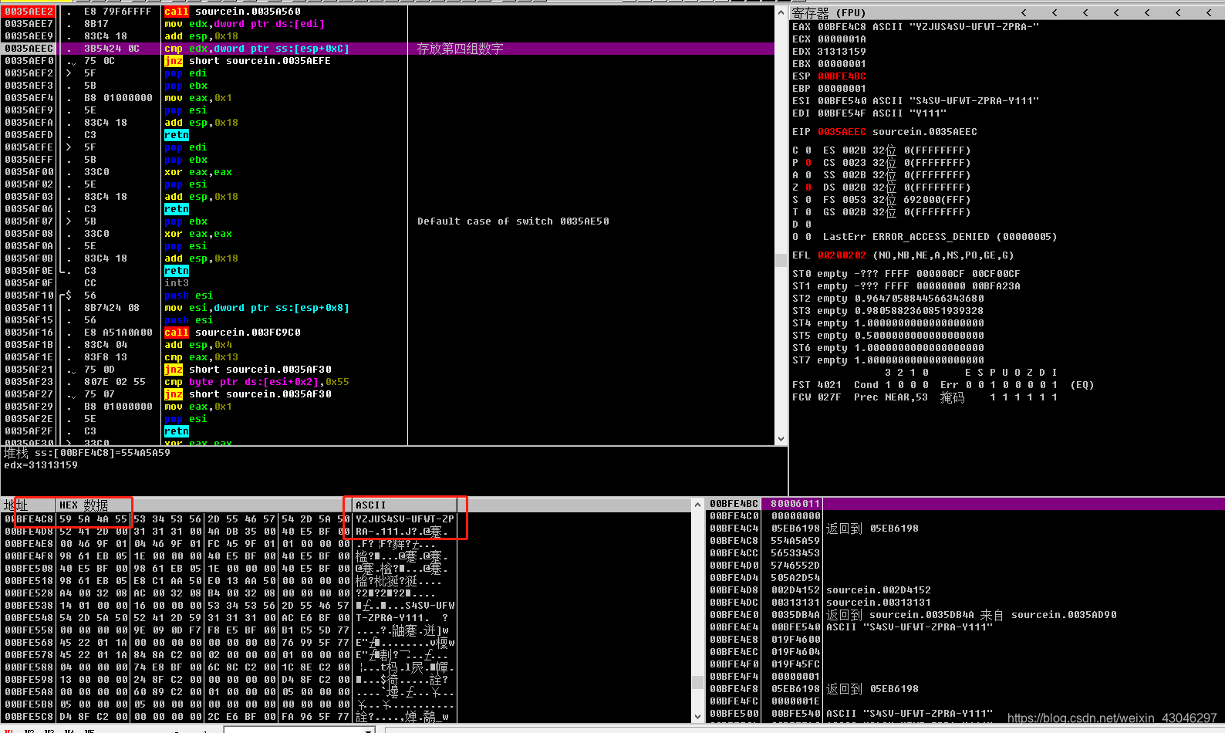The height and width of the screenshot is (733, 1225).
Task: Select stack row 00BFE4DC sourcein.00313131
Action: point(966,603)
